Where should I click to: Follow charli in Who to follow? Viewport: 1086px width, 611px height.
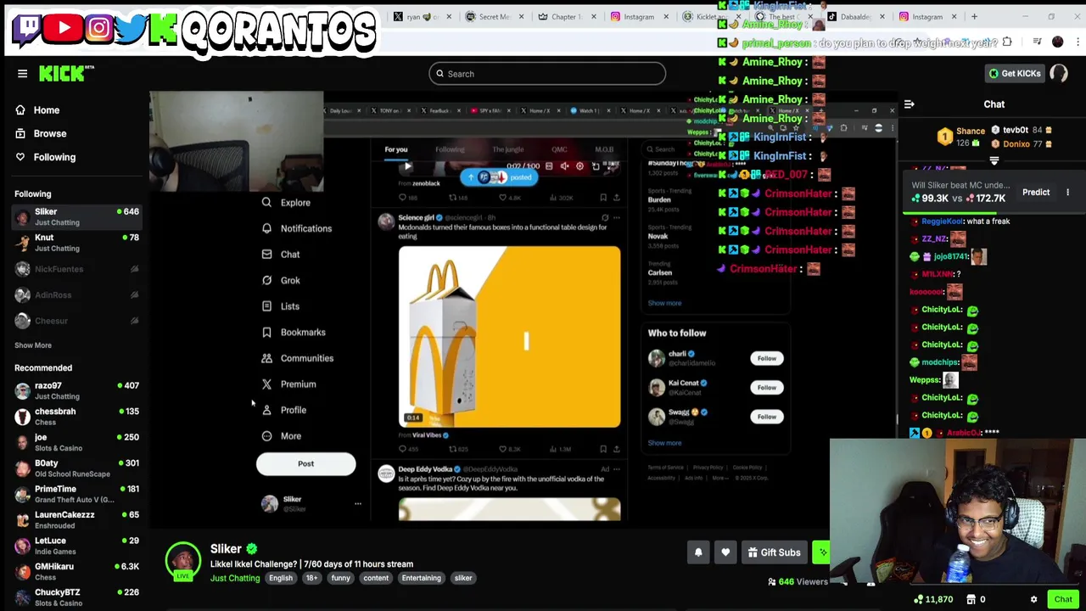(x=766, y=358)
